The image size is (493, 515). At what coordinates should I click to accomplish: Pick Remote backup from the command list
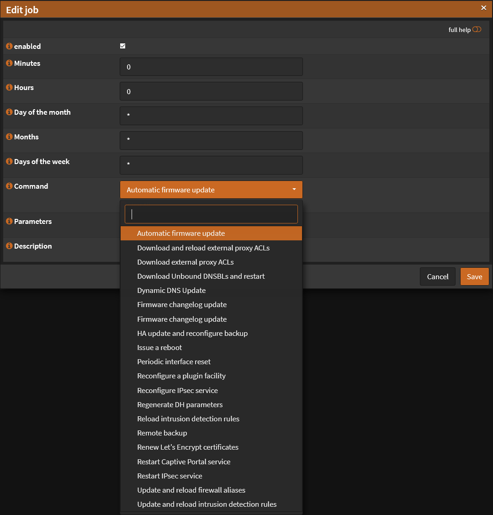(162, 433)
